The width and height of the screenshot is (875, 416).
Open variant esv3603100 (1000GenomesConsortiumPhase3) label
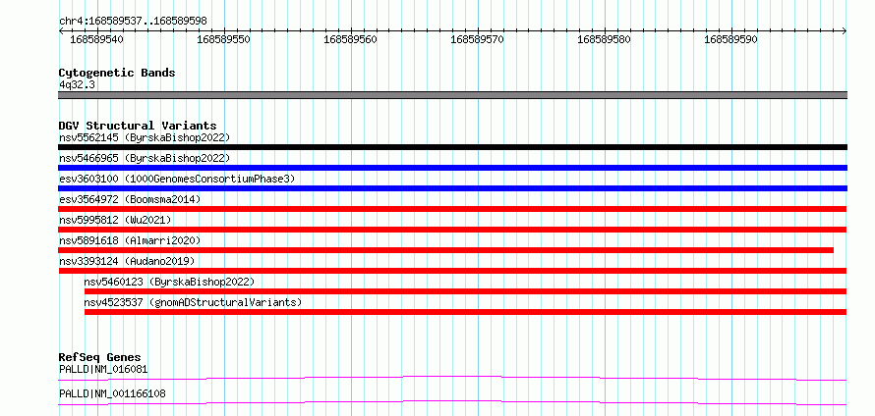click(x=177, y=179)
